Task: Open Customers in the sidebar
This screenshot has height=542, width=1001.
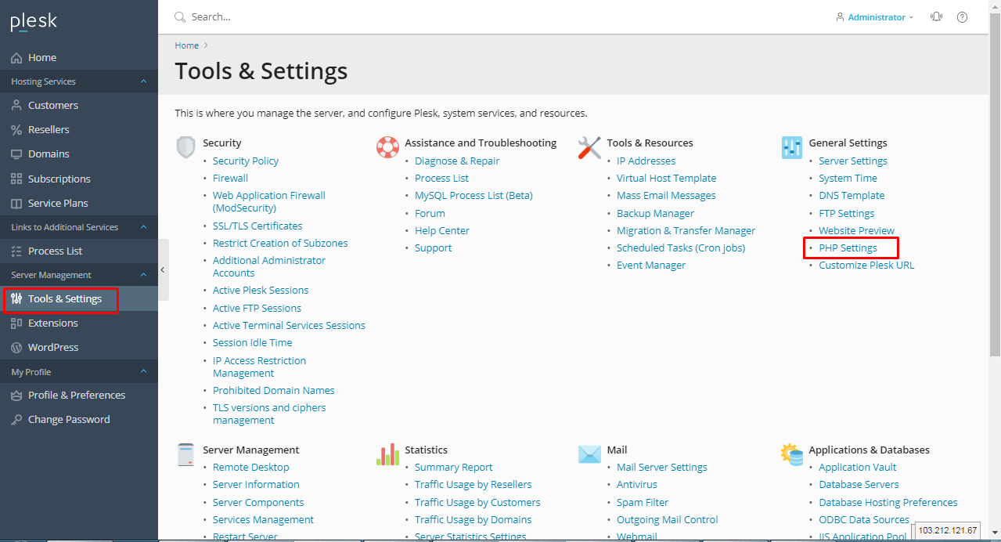Action: 79,106
